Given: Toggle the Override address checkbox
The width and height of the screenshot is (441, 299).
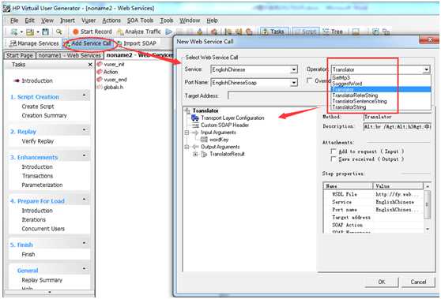Looking at the screenshot, I should 309,80.
